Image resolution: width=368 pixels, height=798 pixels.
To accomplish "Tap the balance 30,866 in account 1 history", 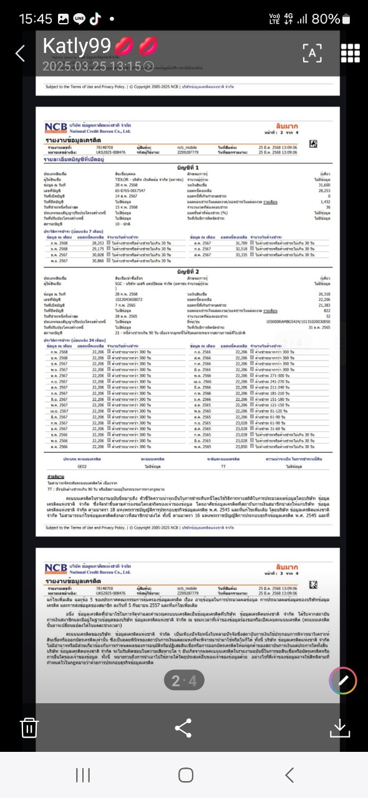I will pyautogui.click(x=98, y=261).
